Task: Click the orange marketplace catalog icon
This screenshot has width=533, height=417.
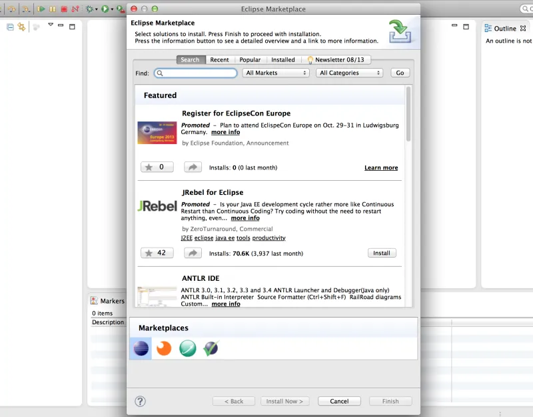Action: pos(163,348)
